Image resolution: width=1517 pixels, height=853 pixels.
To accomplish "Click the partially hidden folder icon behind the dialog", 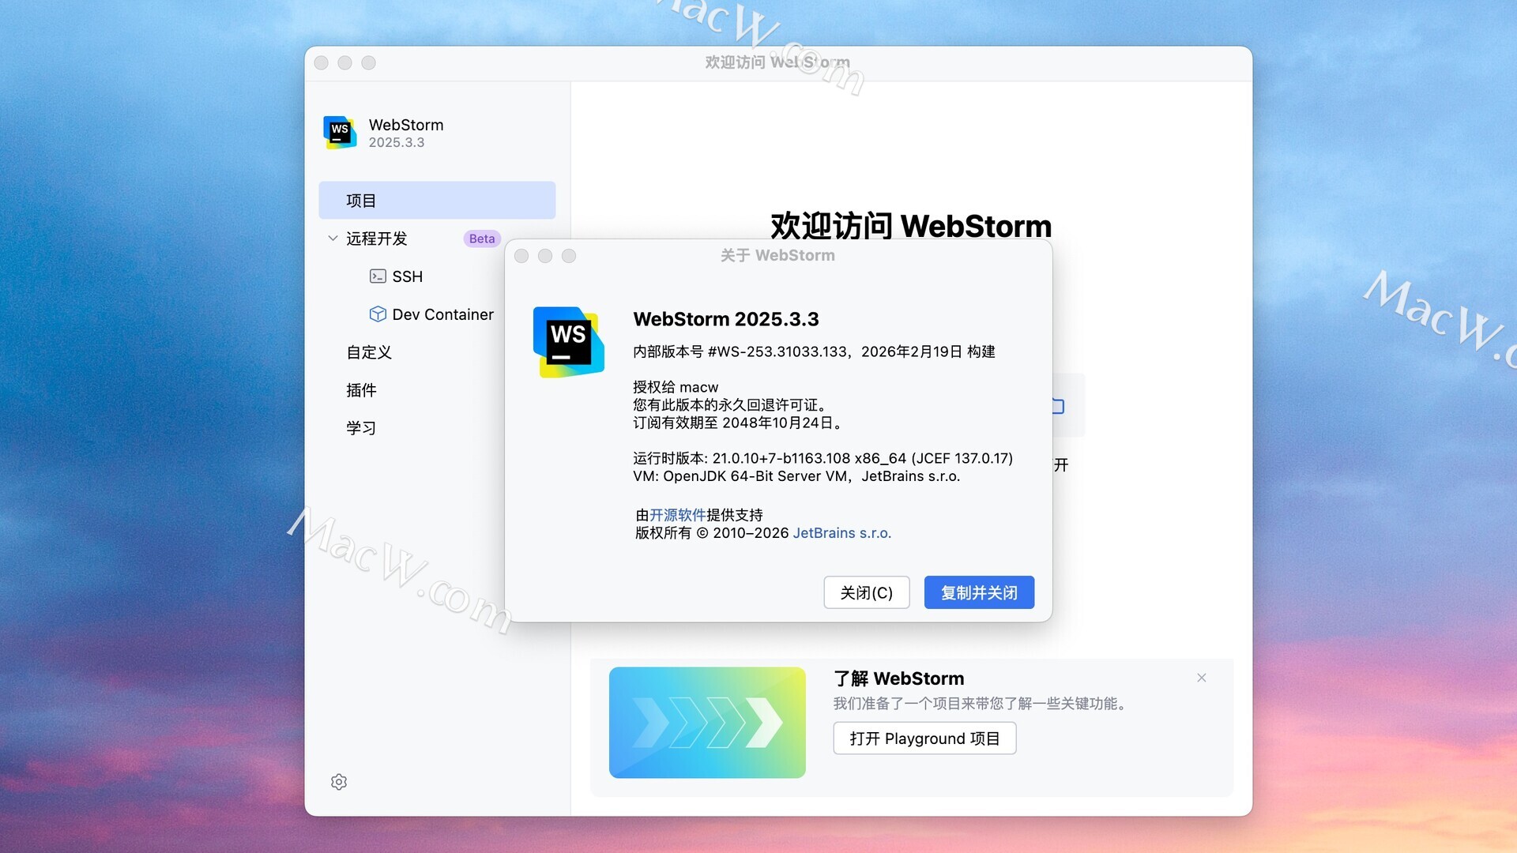I will tap(1059, 407).
